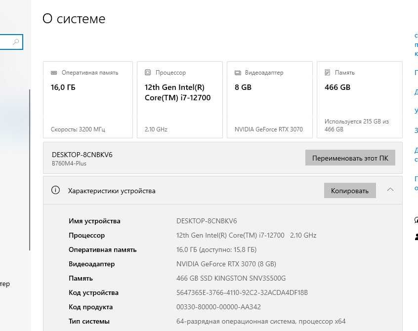Select the Процессор row label in specifications

(86, 235)
